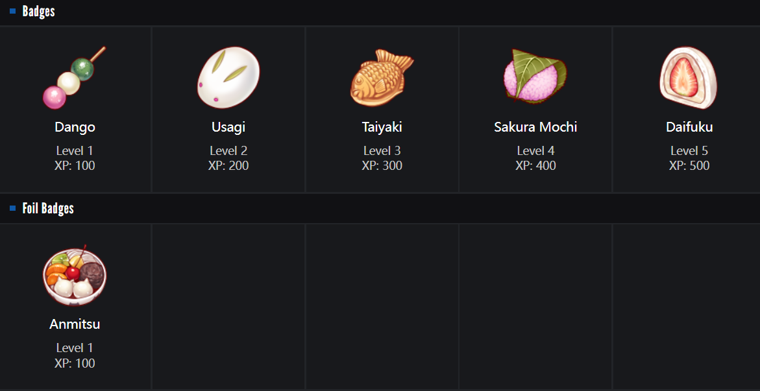Click the blue square beside Badges header
The height and width of the screenshot is (391, 760).
tap(12, 11)
